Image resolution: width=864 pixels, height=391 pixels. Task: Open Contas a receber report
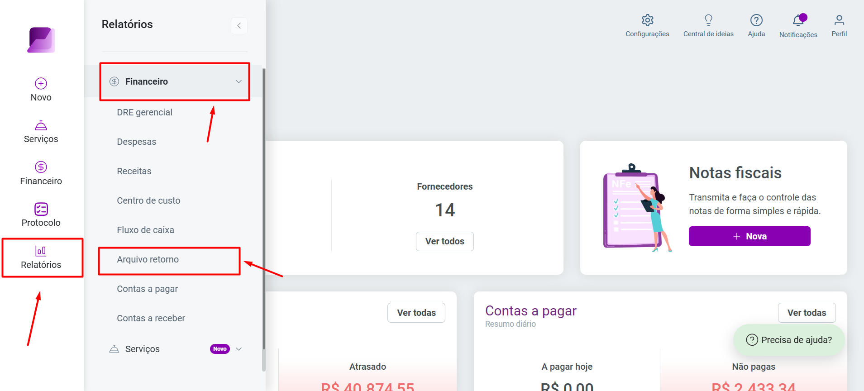click(x=151, y=318)
